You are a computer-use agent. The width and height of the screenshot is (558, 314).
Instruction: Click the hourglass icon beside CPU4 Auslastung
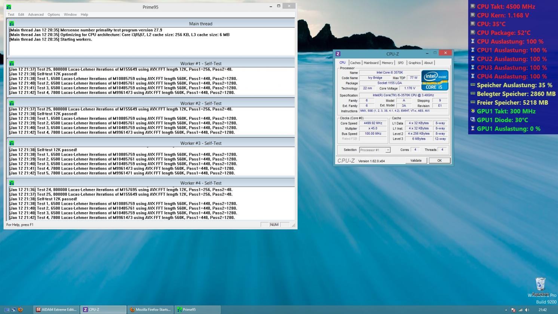[473, 76]
